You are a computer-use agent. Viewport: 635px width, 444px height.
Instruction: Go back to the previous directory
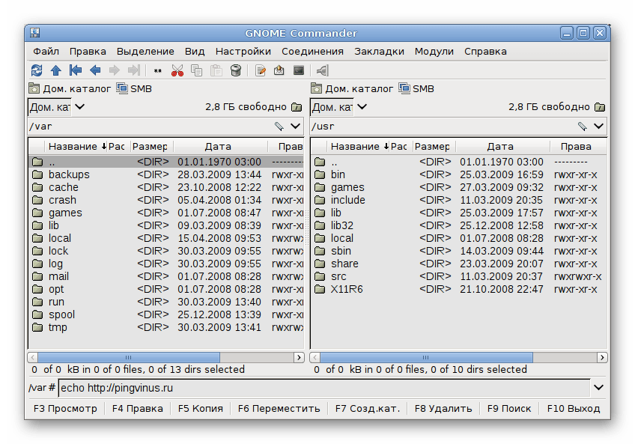coord(95,70)
